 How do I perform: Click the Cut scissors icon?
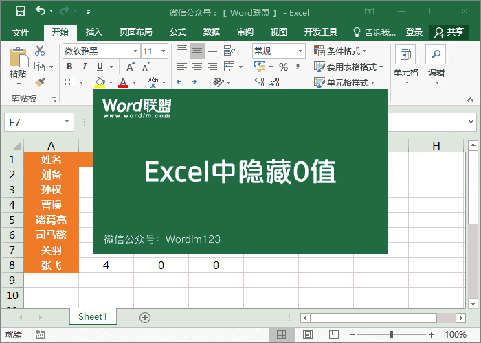(x=40, y=51)
